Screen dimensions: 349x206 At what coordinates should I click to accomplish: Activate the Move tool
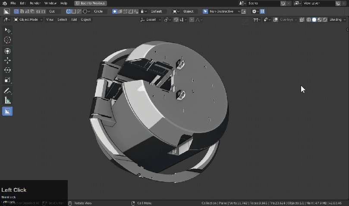[x=7, y=60]
